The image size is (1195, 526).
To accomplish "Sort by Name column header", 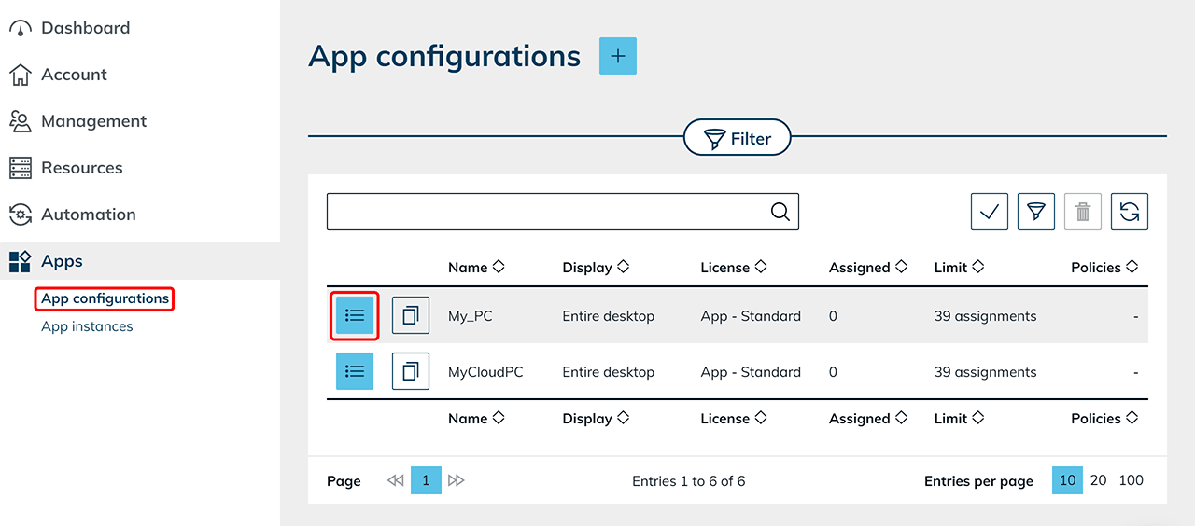I will click(x=475, y=268).
